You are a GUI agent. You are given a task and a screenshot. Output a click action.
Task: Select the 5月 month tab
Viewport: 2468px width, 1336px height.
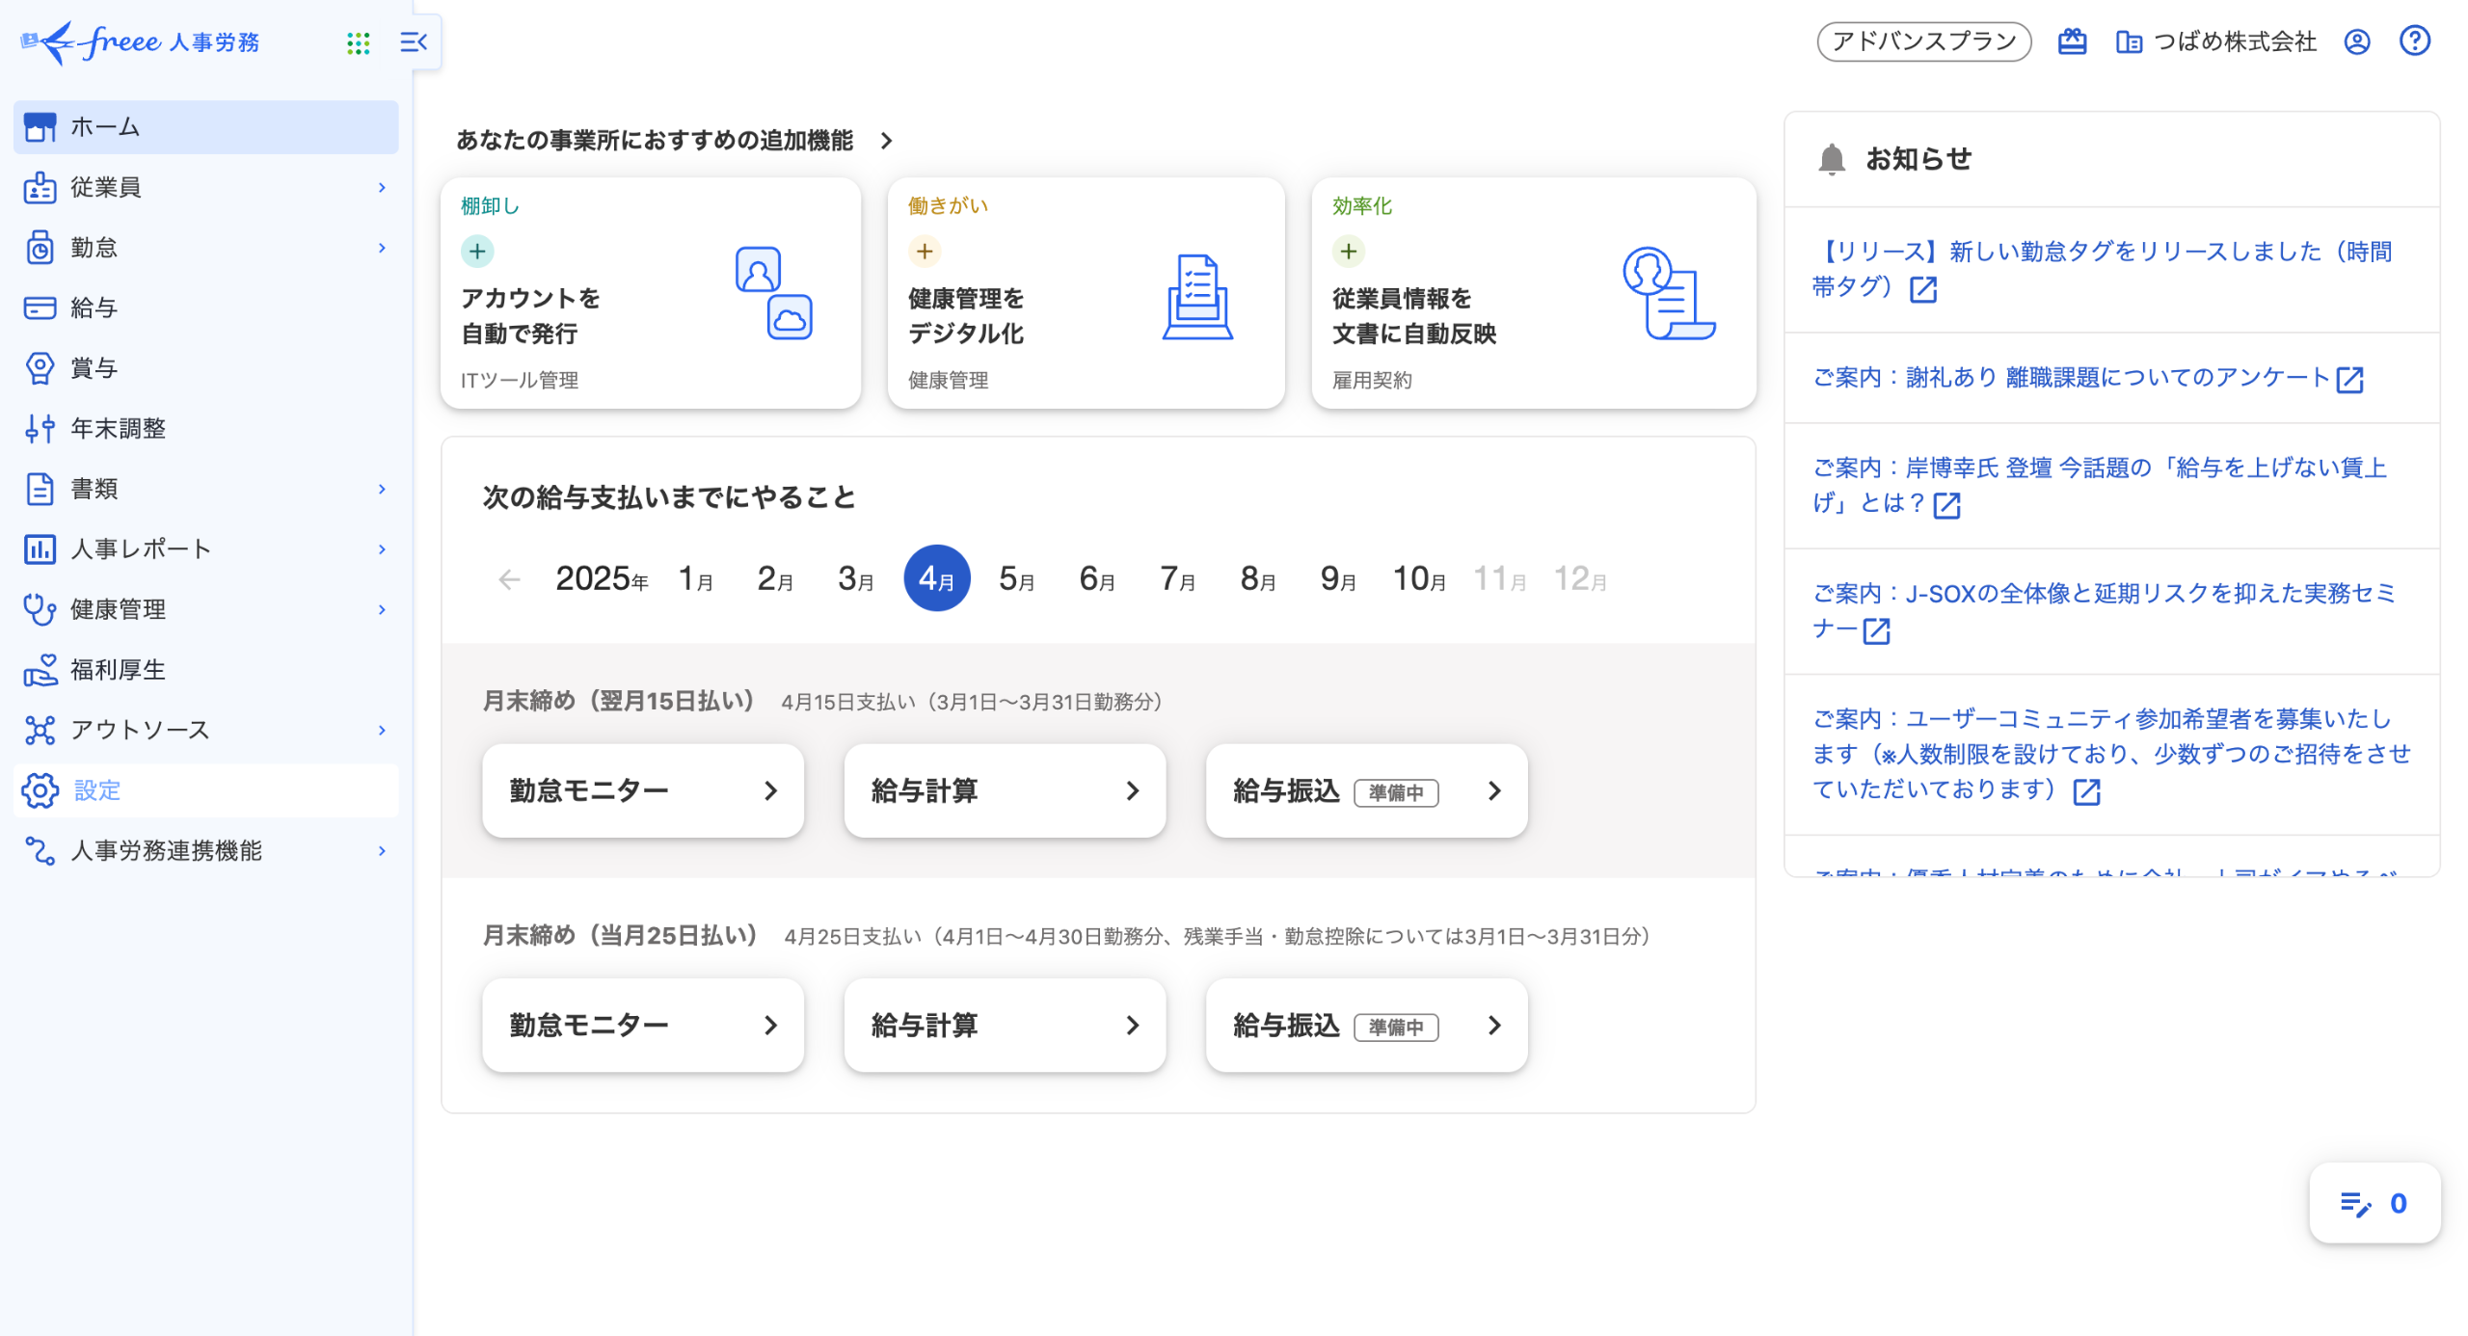click(x=1016, y=578)
